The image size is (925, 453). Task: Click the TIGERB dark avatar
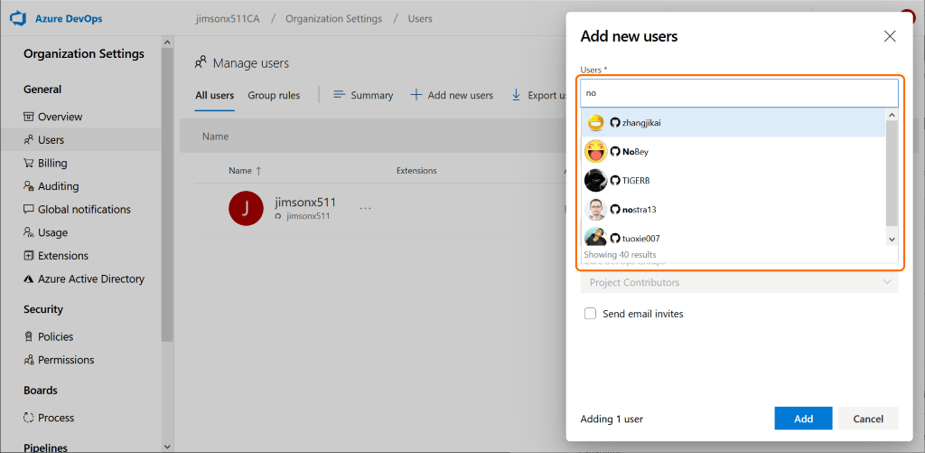pos(596,181)
